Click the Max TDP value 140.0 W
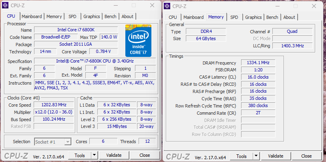Image resolution: width=326 pixels, height=162 pixels. click(x=109, y=37)
